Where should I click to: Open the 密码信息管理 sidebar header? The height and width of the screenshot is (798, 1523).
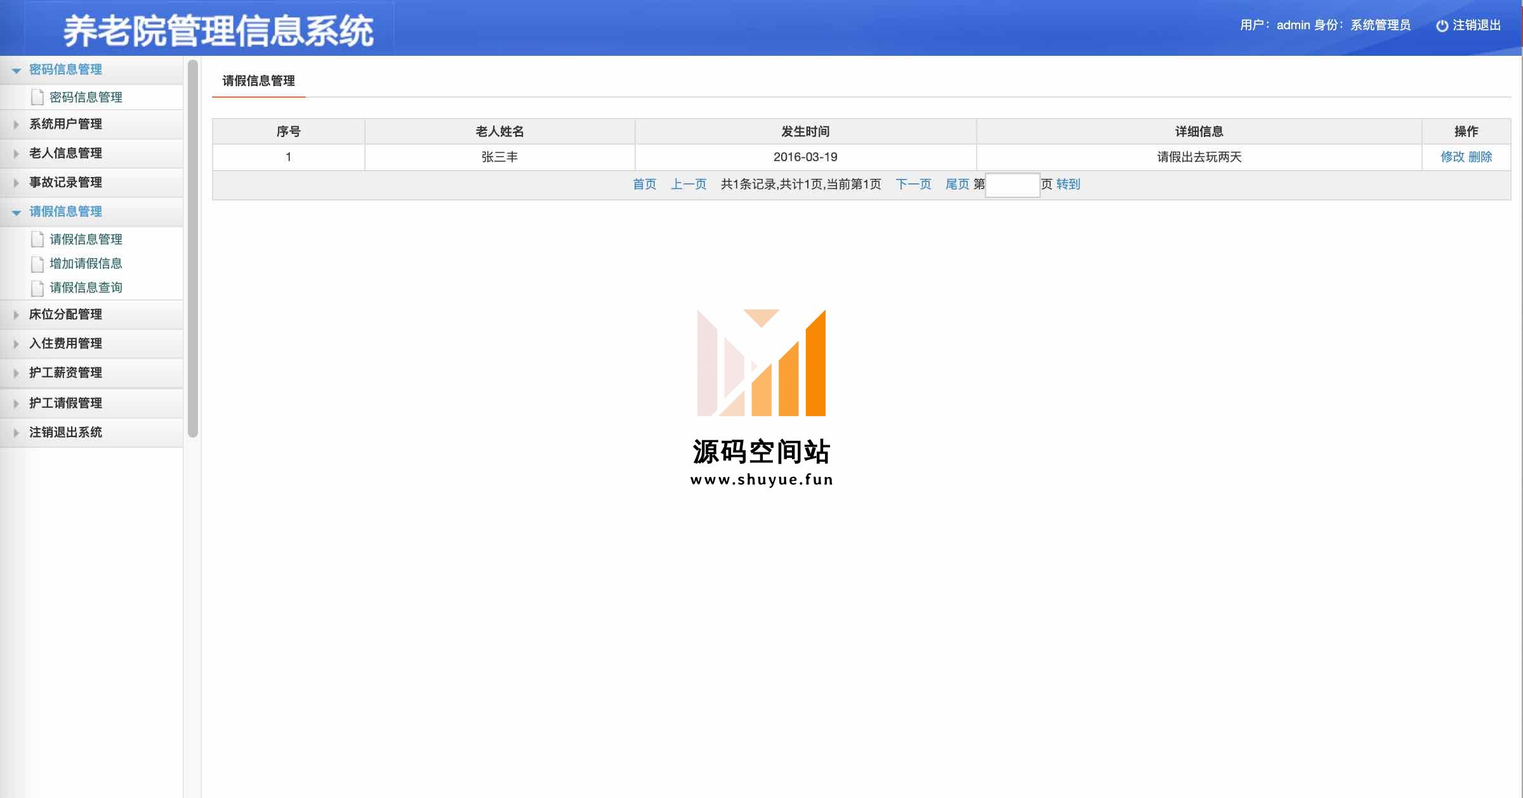[91, 70]
